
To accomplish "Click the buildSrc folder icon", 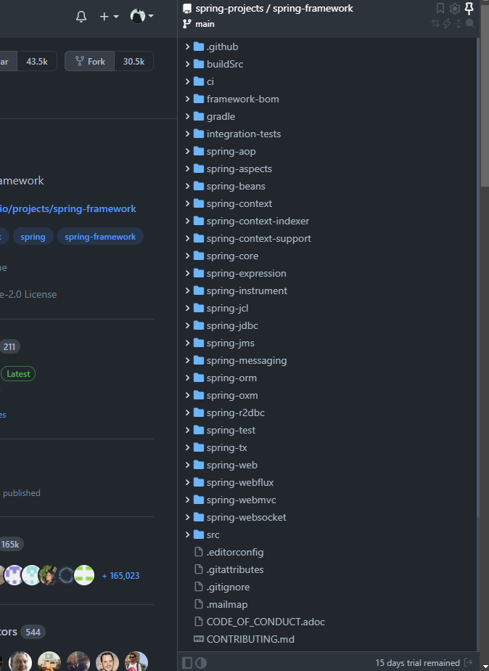I will click(x=199, y=64).
